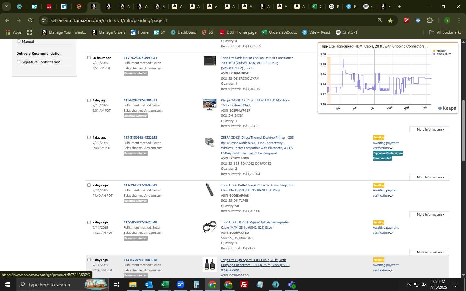466x291 pixels.
Task: Expand payment verification arrow for HDMI cable order
Action: [391, 271]
